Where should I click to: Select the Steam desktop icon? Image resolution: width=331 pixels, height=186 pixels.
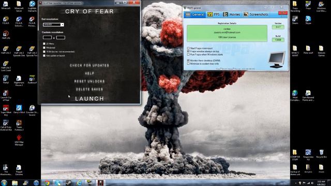click(x=295, y=20)
